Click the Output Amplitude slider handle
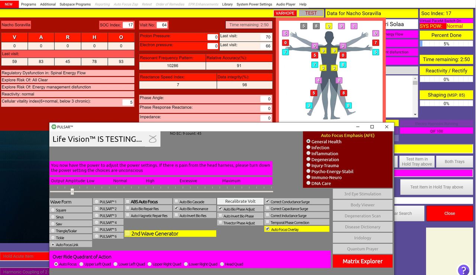 click(x=72, y=191)
